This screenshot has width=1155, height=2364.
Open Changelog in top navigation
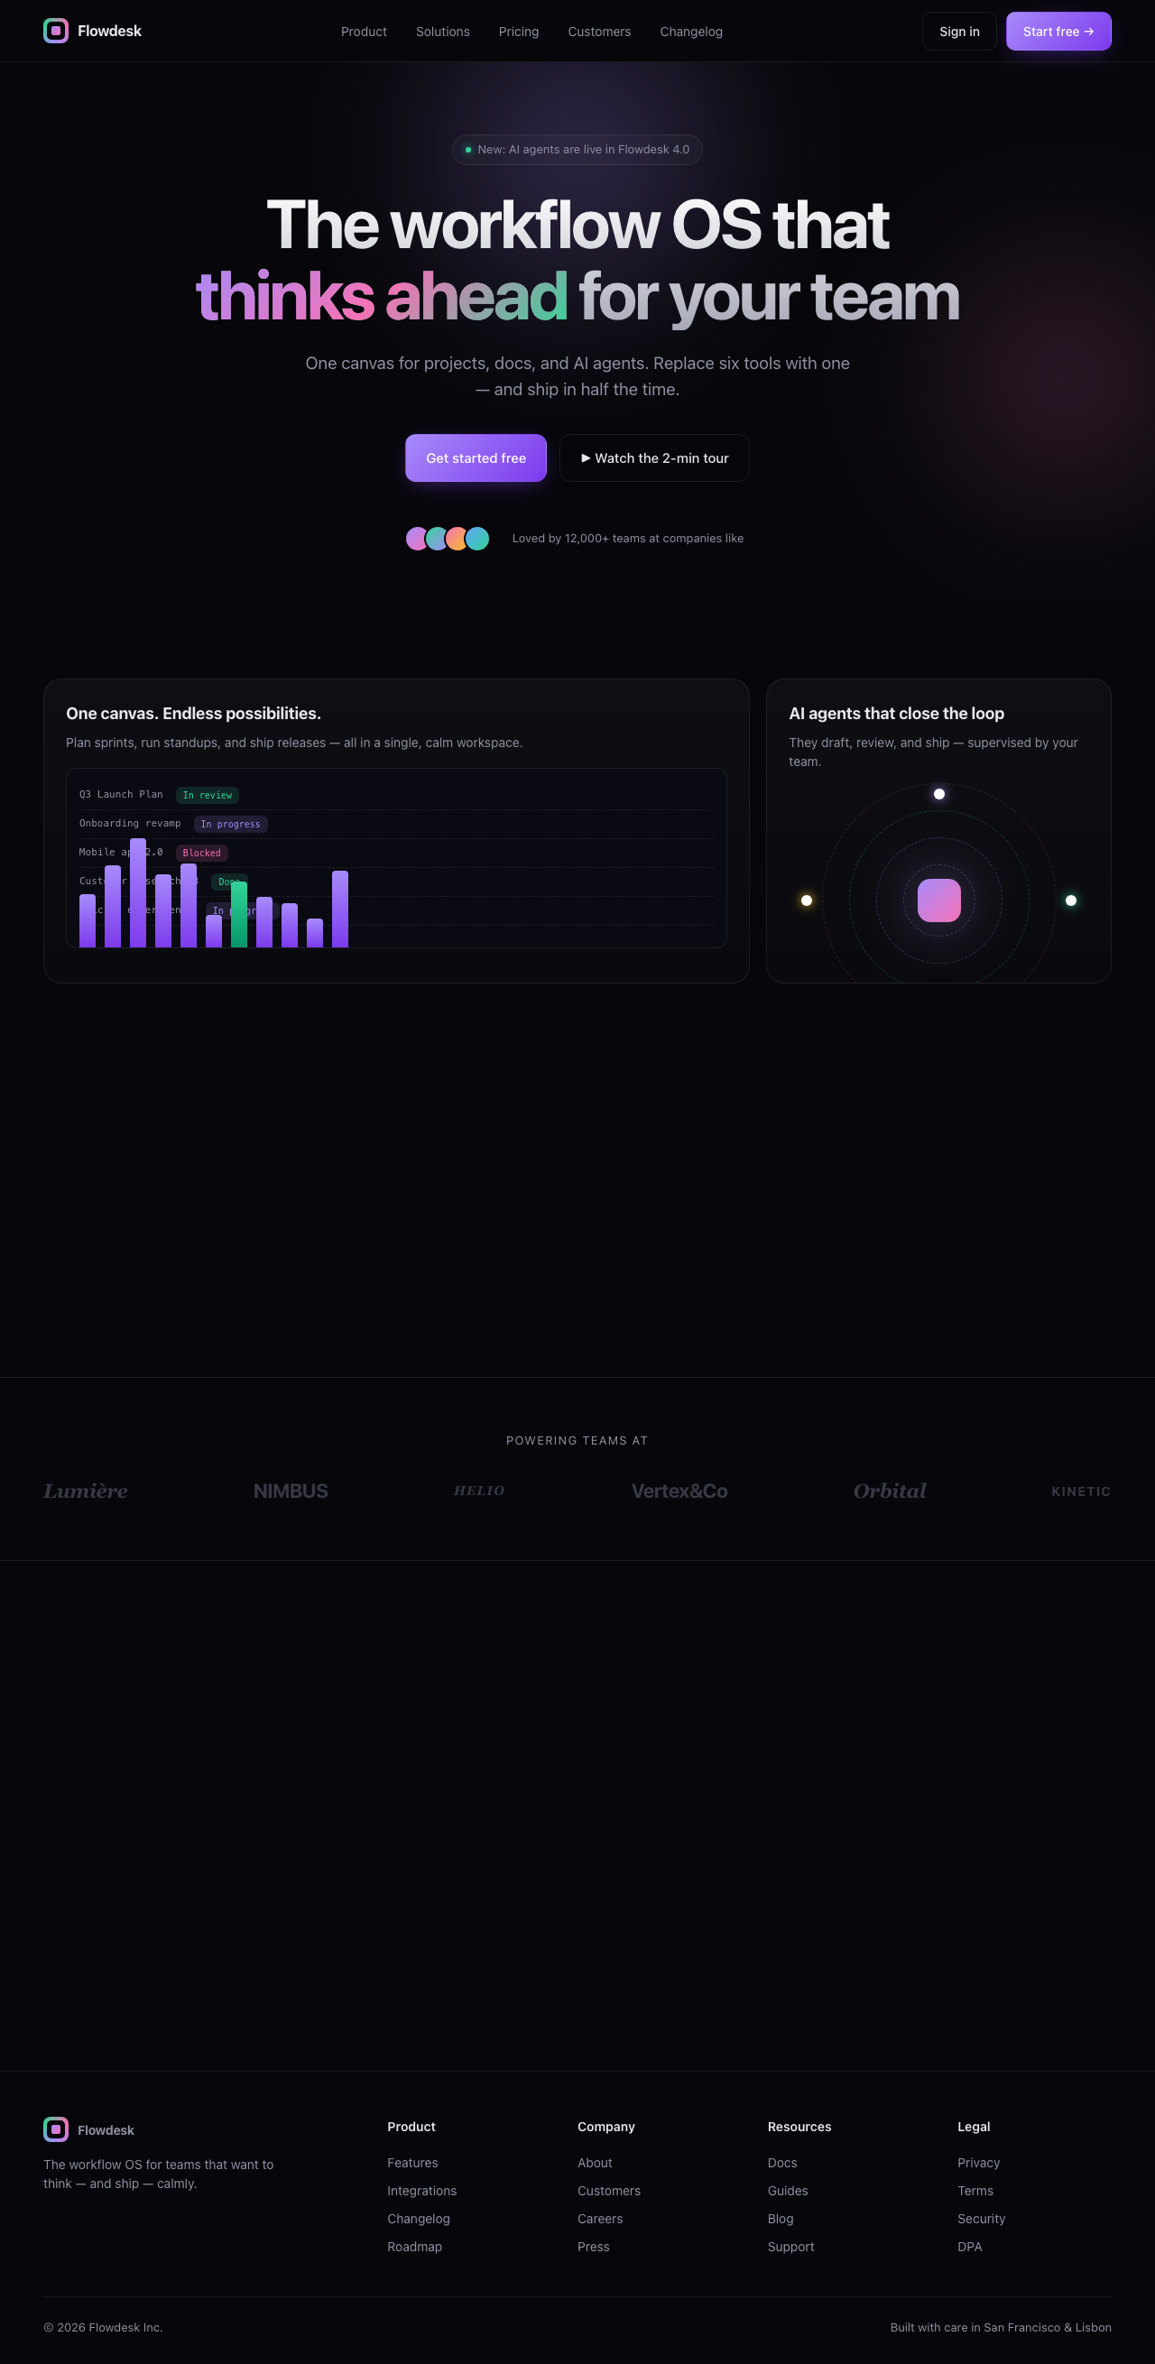[x=691, y=32]
